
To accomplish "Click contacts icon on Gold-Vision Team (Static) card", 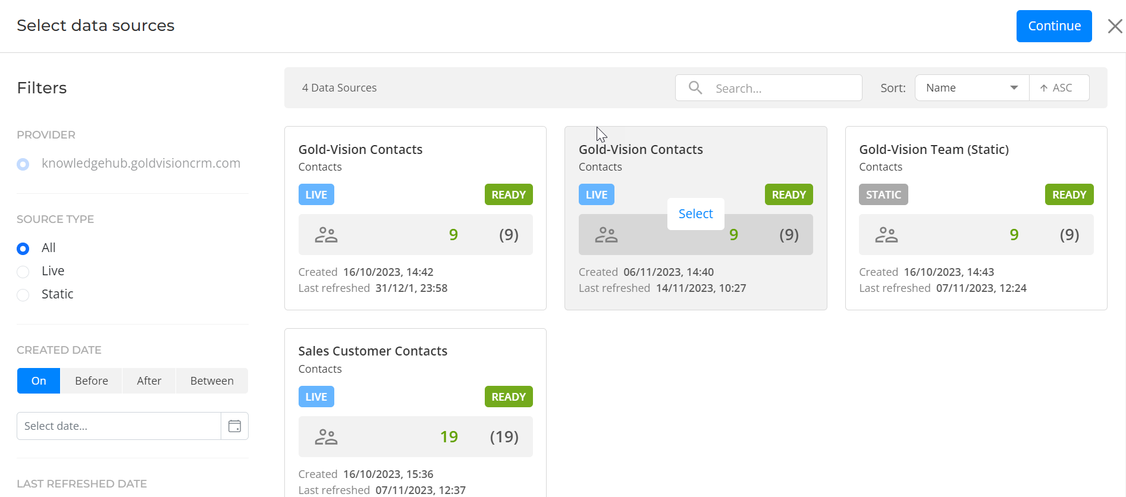I will 886,235.
